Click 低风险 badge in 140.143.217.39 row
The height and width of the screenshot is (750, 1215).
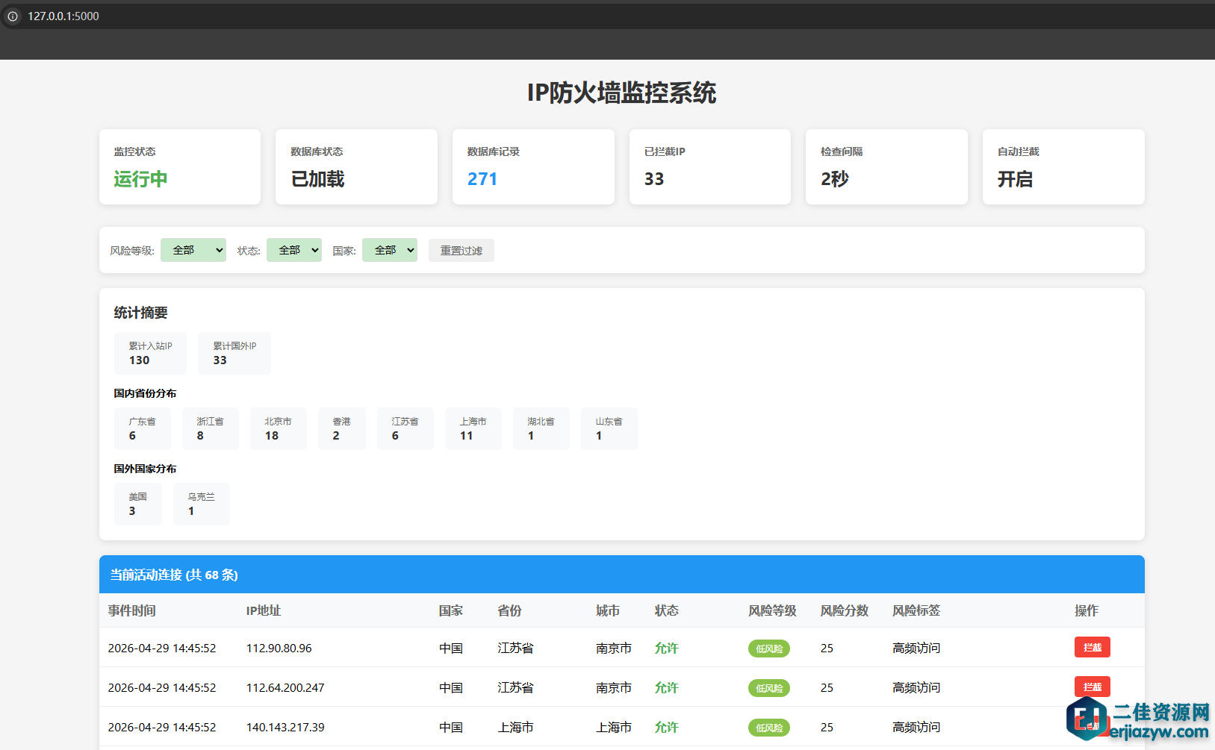coord(769,728)
